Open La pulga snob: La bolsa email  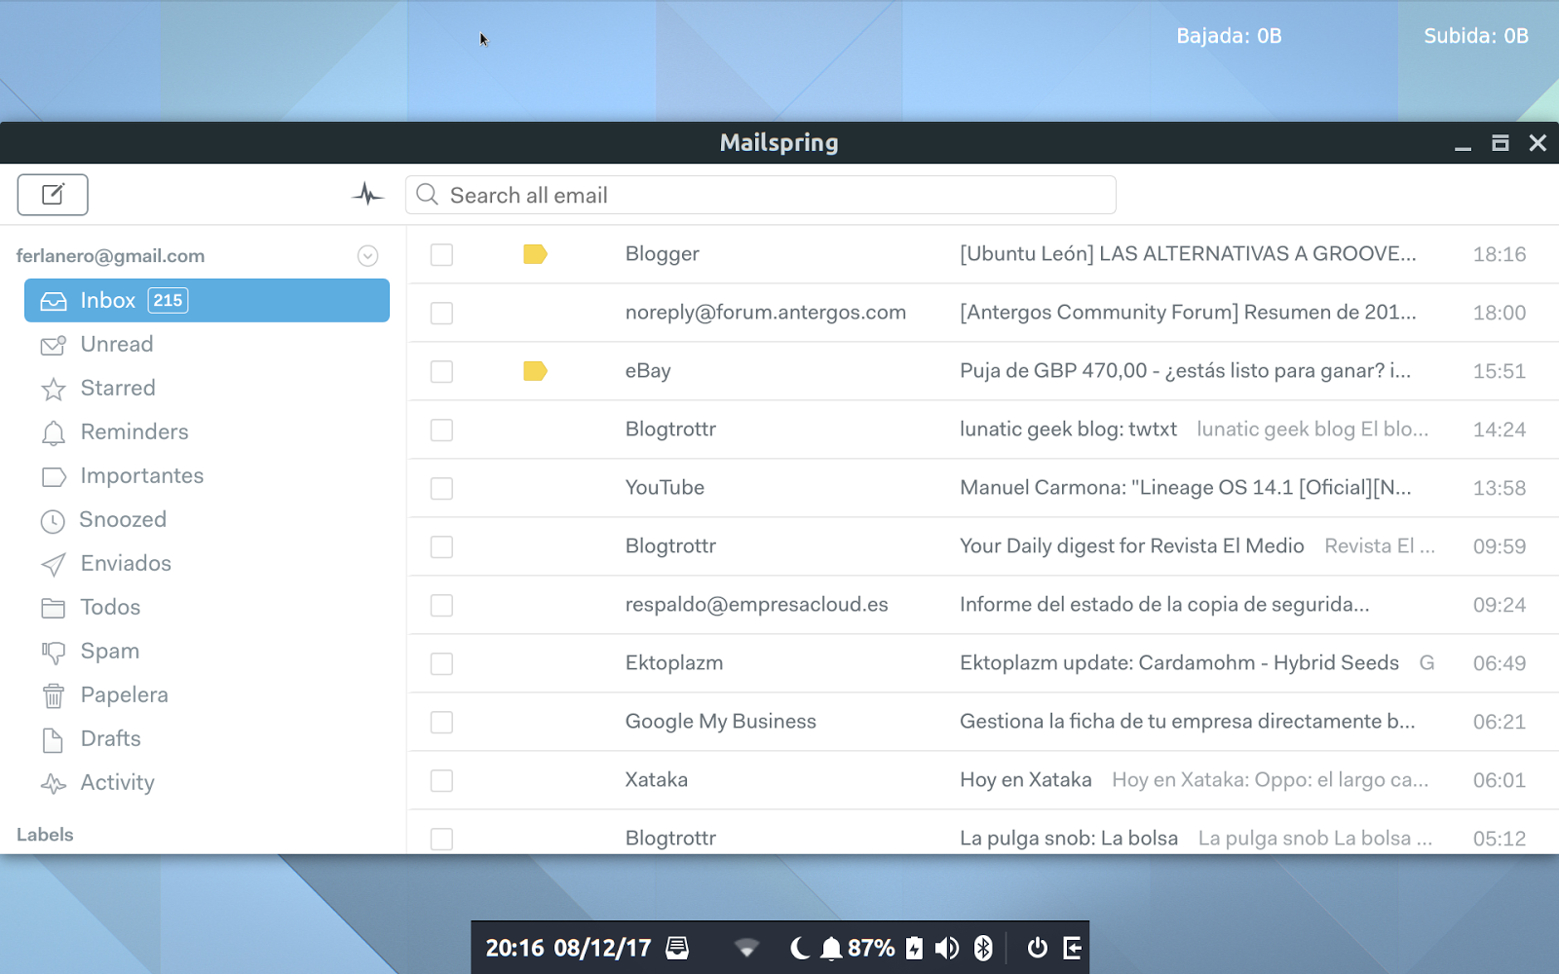983,834
